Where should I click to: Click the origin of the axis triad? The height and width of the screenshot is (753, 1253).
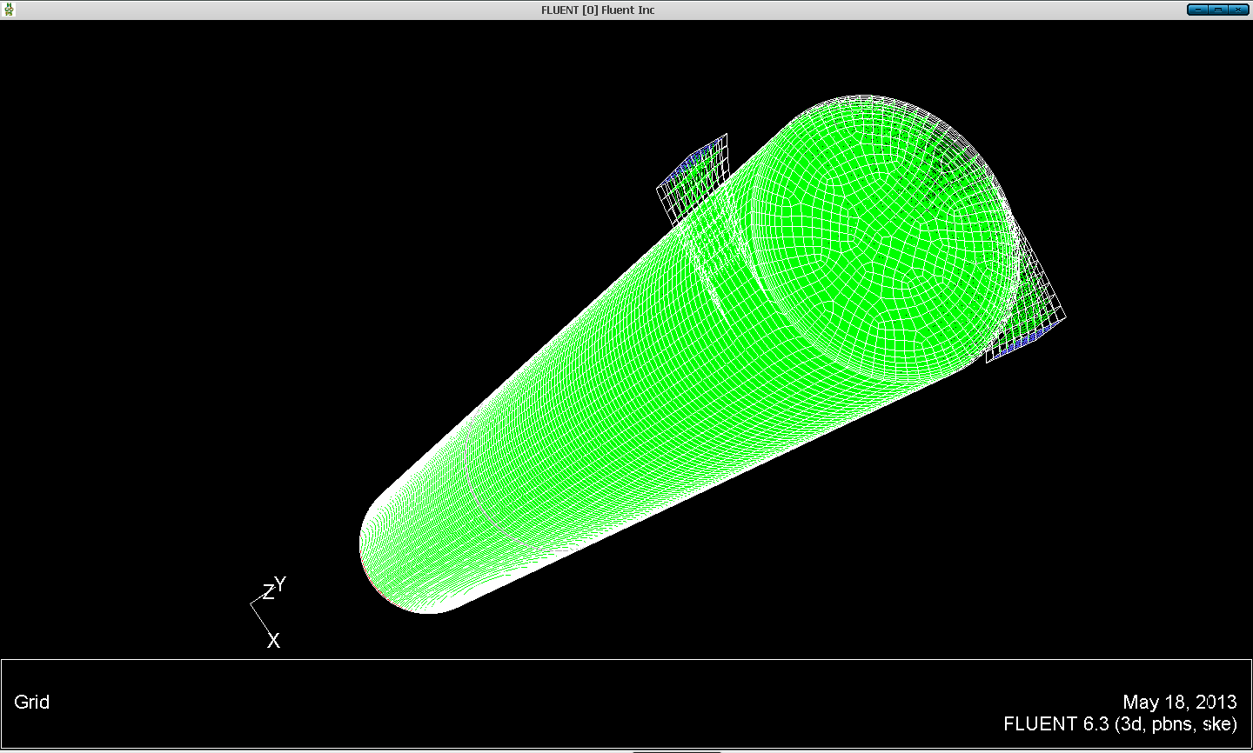coord(251,602)
